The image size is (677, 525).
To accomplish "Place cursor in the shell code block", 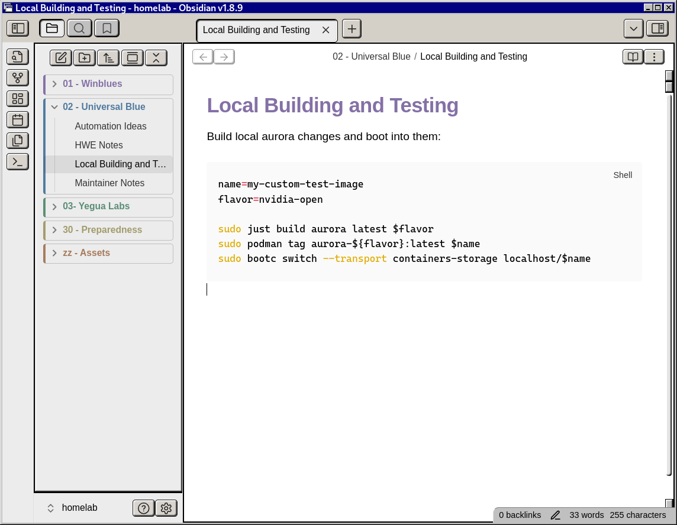I will (x=424, y=222).
